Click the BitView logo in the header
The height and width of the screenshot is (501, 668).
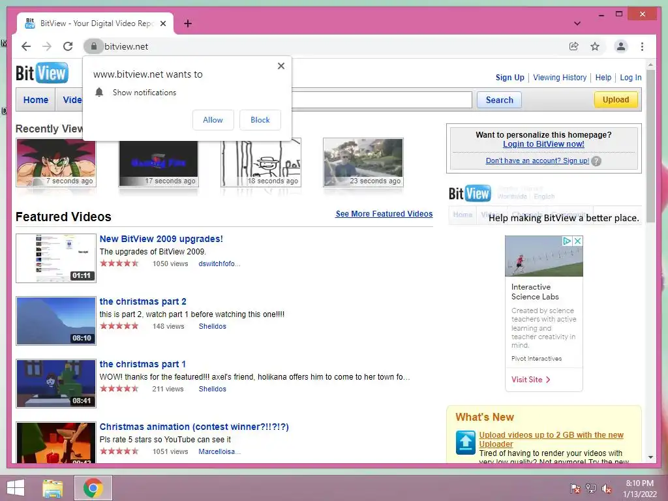(x=42, y=73)
